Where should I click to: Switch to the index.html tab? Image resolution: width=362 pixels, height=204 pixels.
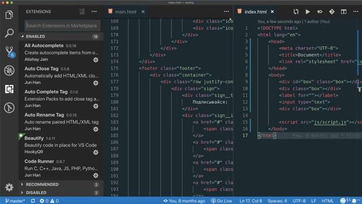(255, 11)
